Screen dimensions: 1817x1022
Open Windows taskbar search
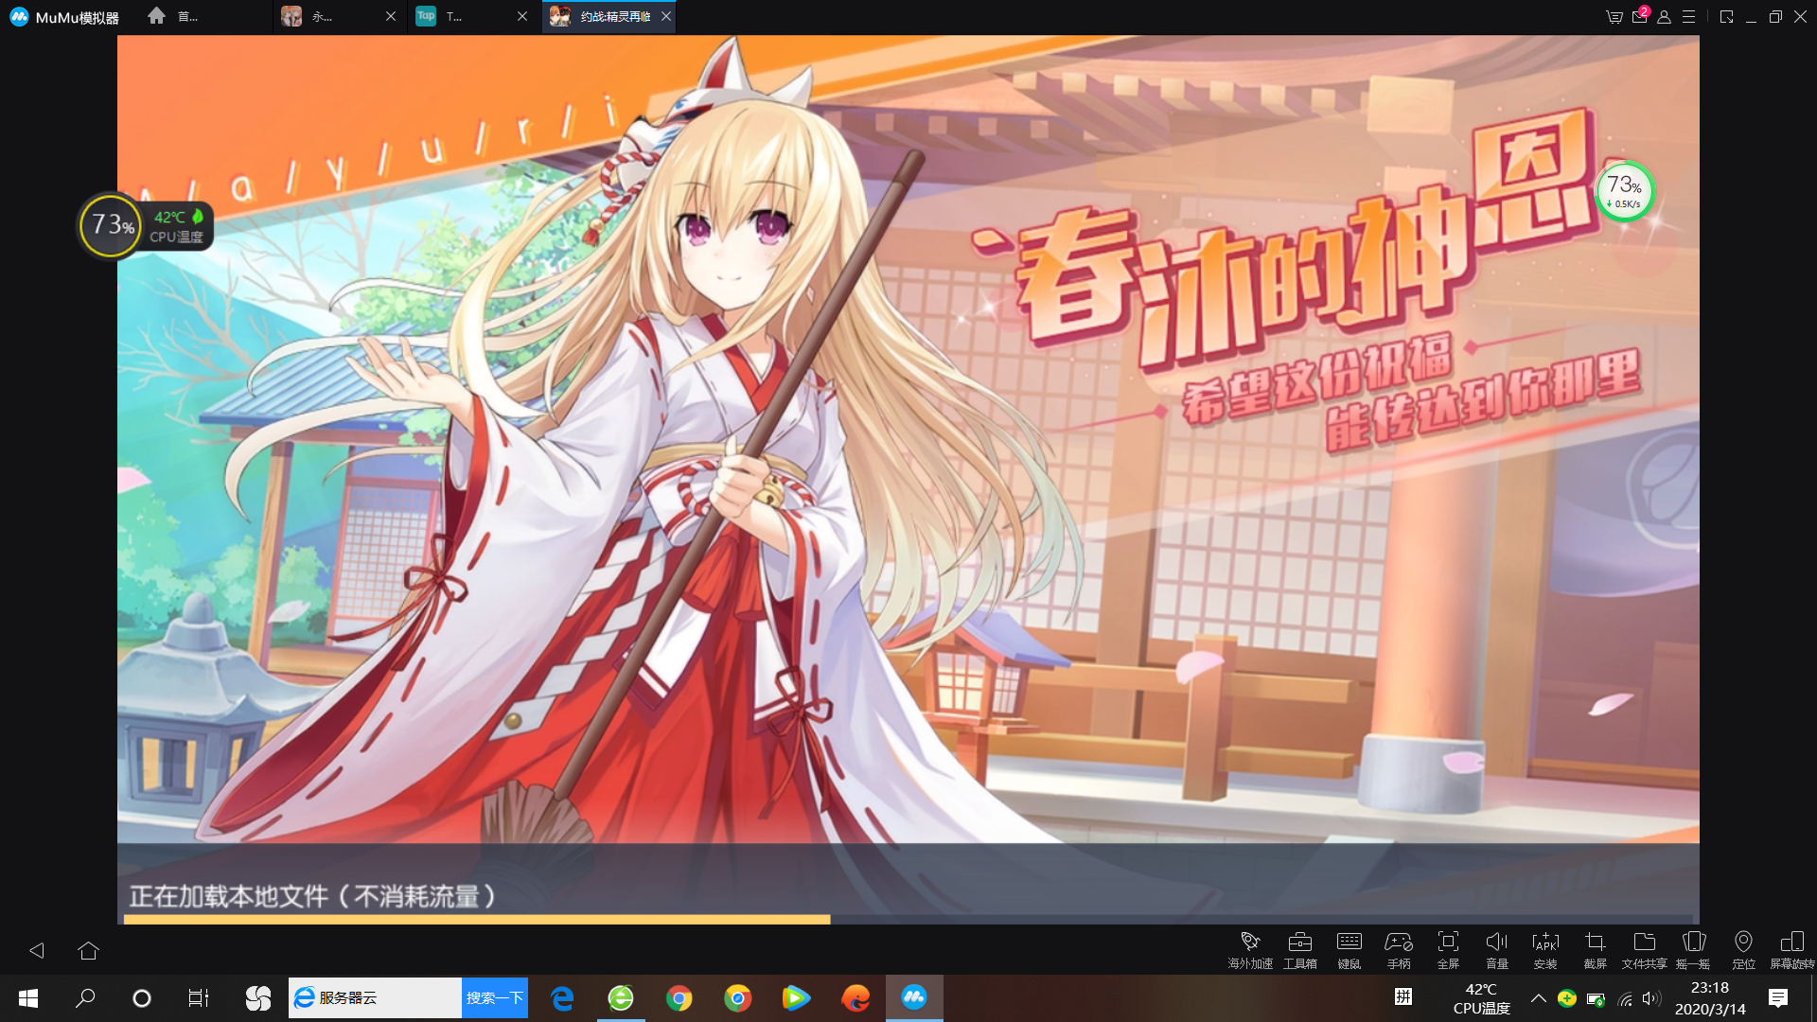[x=85, y=997]
